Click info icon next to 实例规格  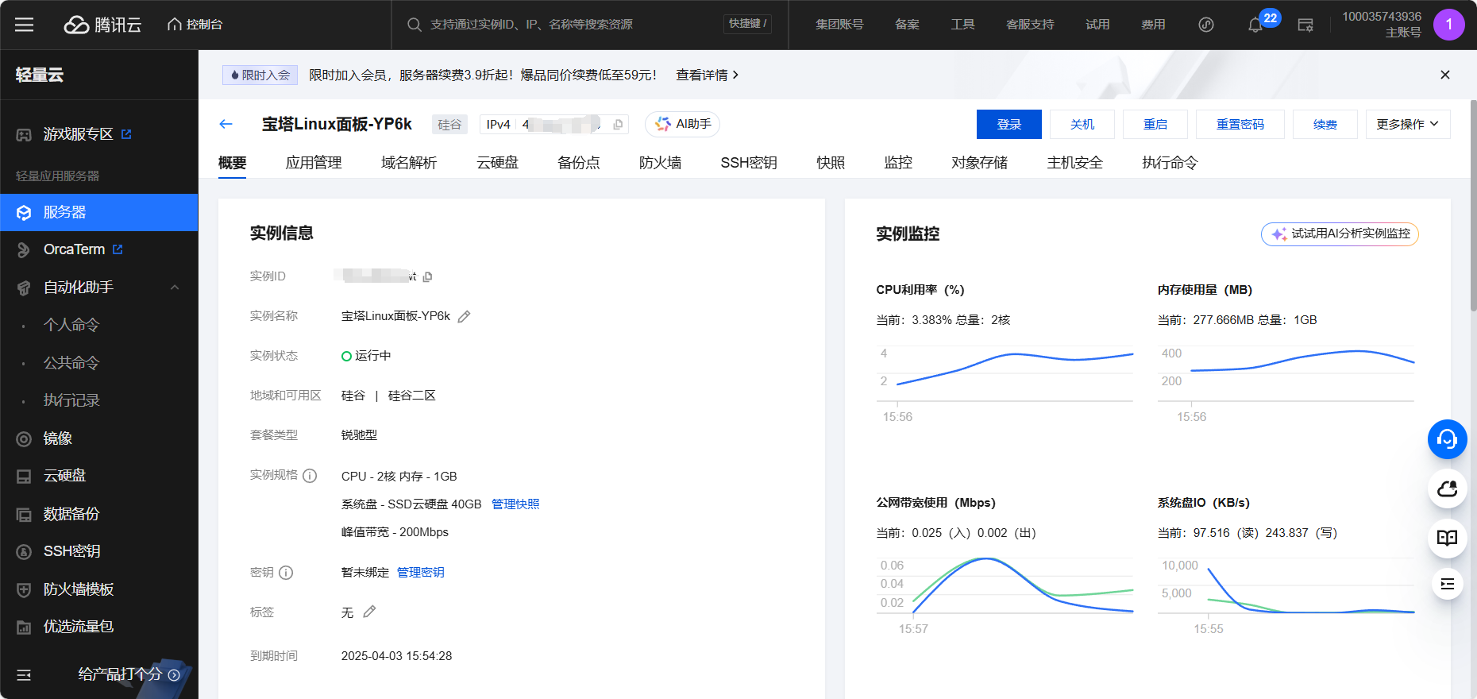310,476
